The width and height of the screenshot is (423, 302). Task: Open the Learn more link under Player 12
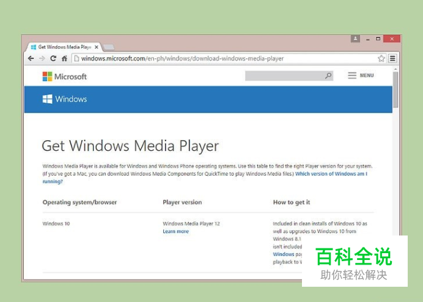(x=175, y=231)
